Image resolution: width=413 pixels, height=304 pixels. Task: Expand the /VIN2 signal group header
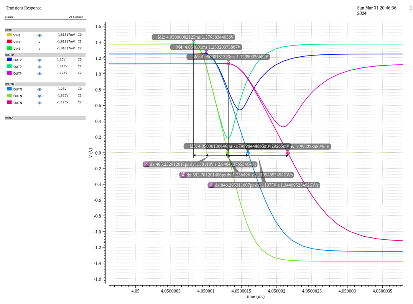point(45,118)
